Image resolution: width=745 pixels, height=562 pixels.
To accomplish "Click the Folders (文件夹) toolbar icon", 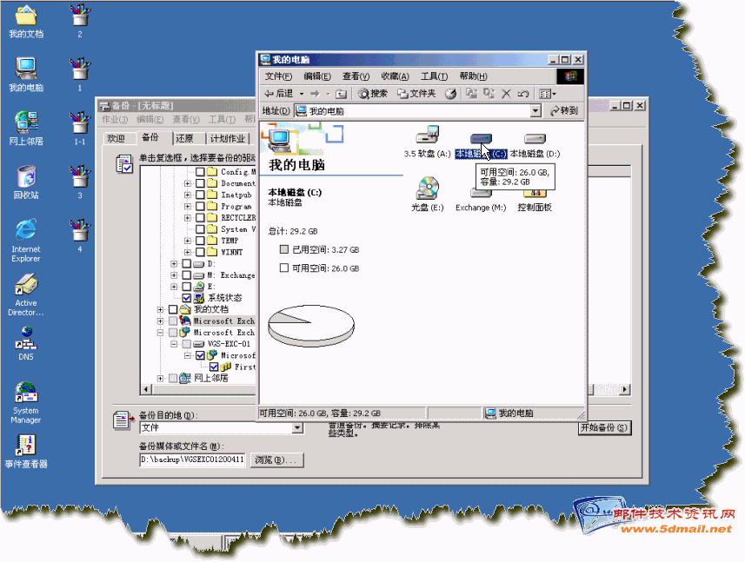I will (x=416, y=94).
